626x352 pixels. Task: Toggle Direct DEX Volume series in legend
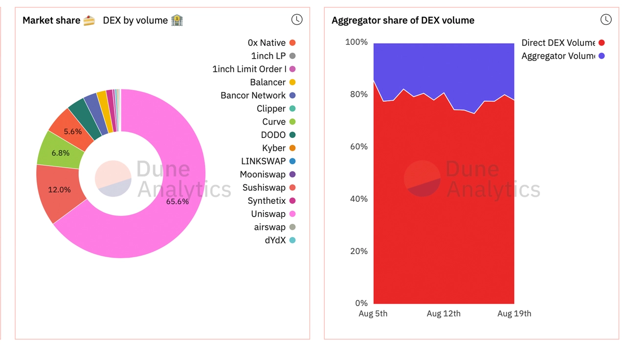click(x=563, y=43)
